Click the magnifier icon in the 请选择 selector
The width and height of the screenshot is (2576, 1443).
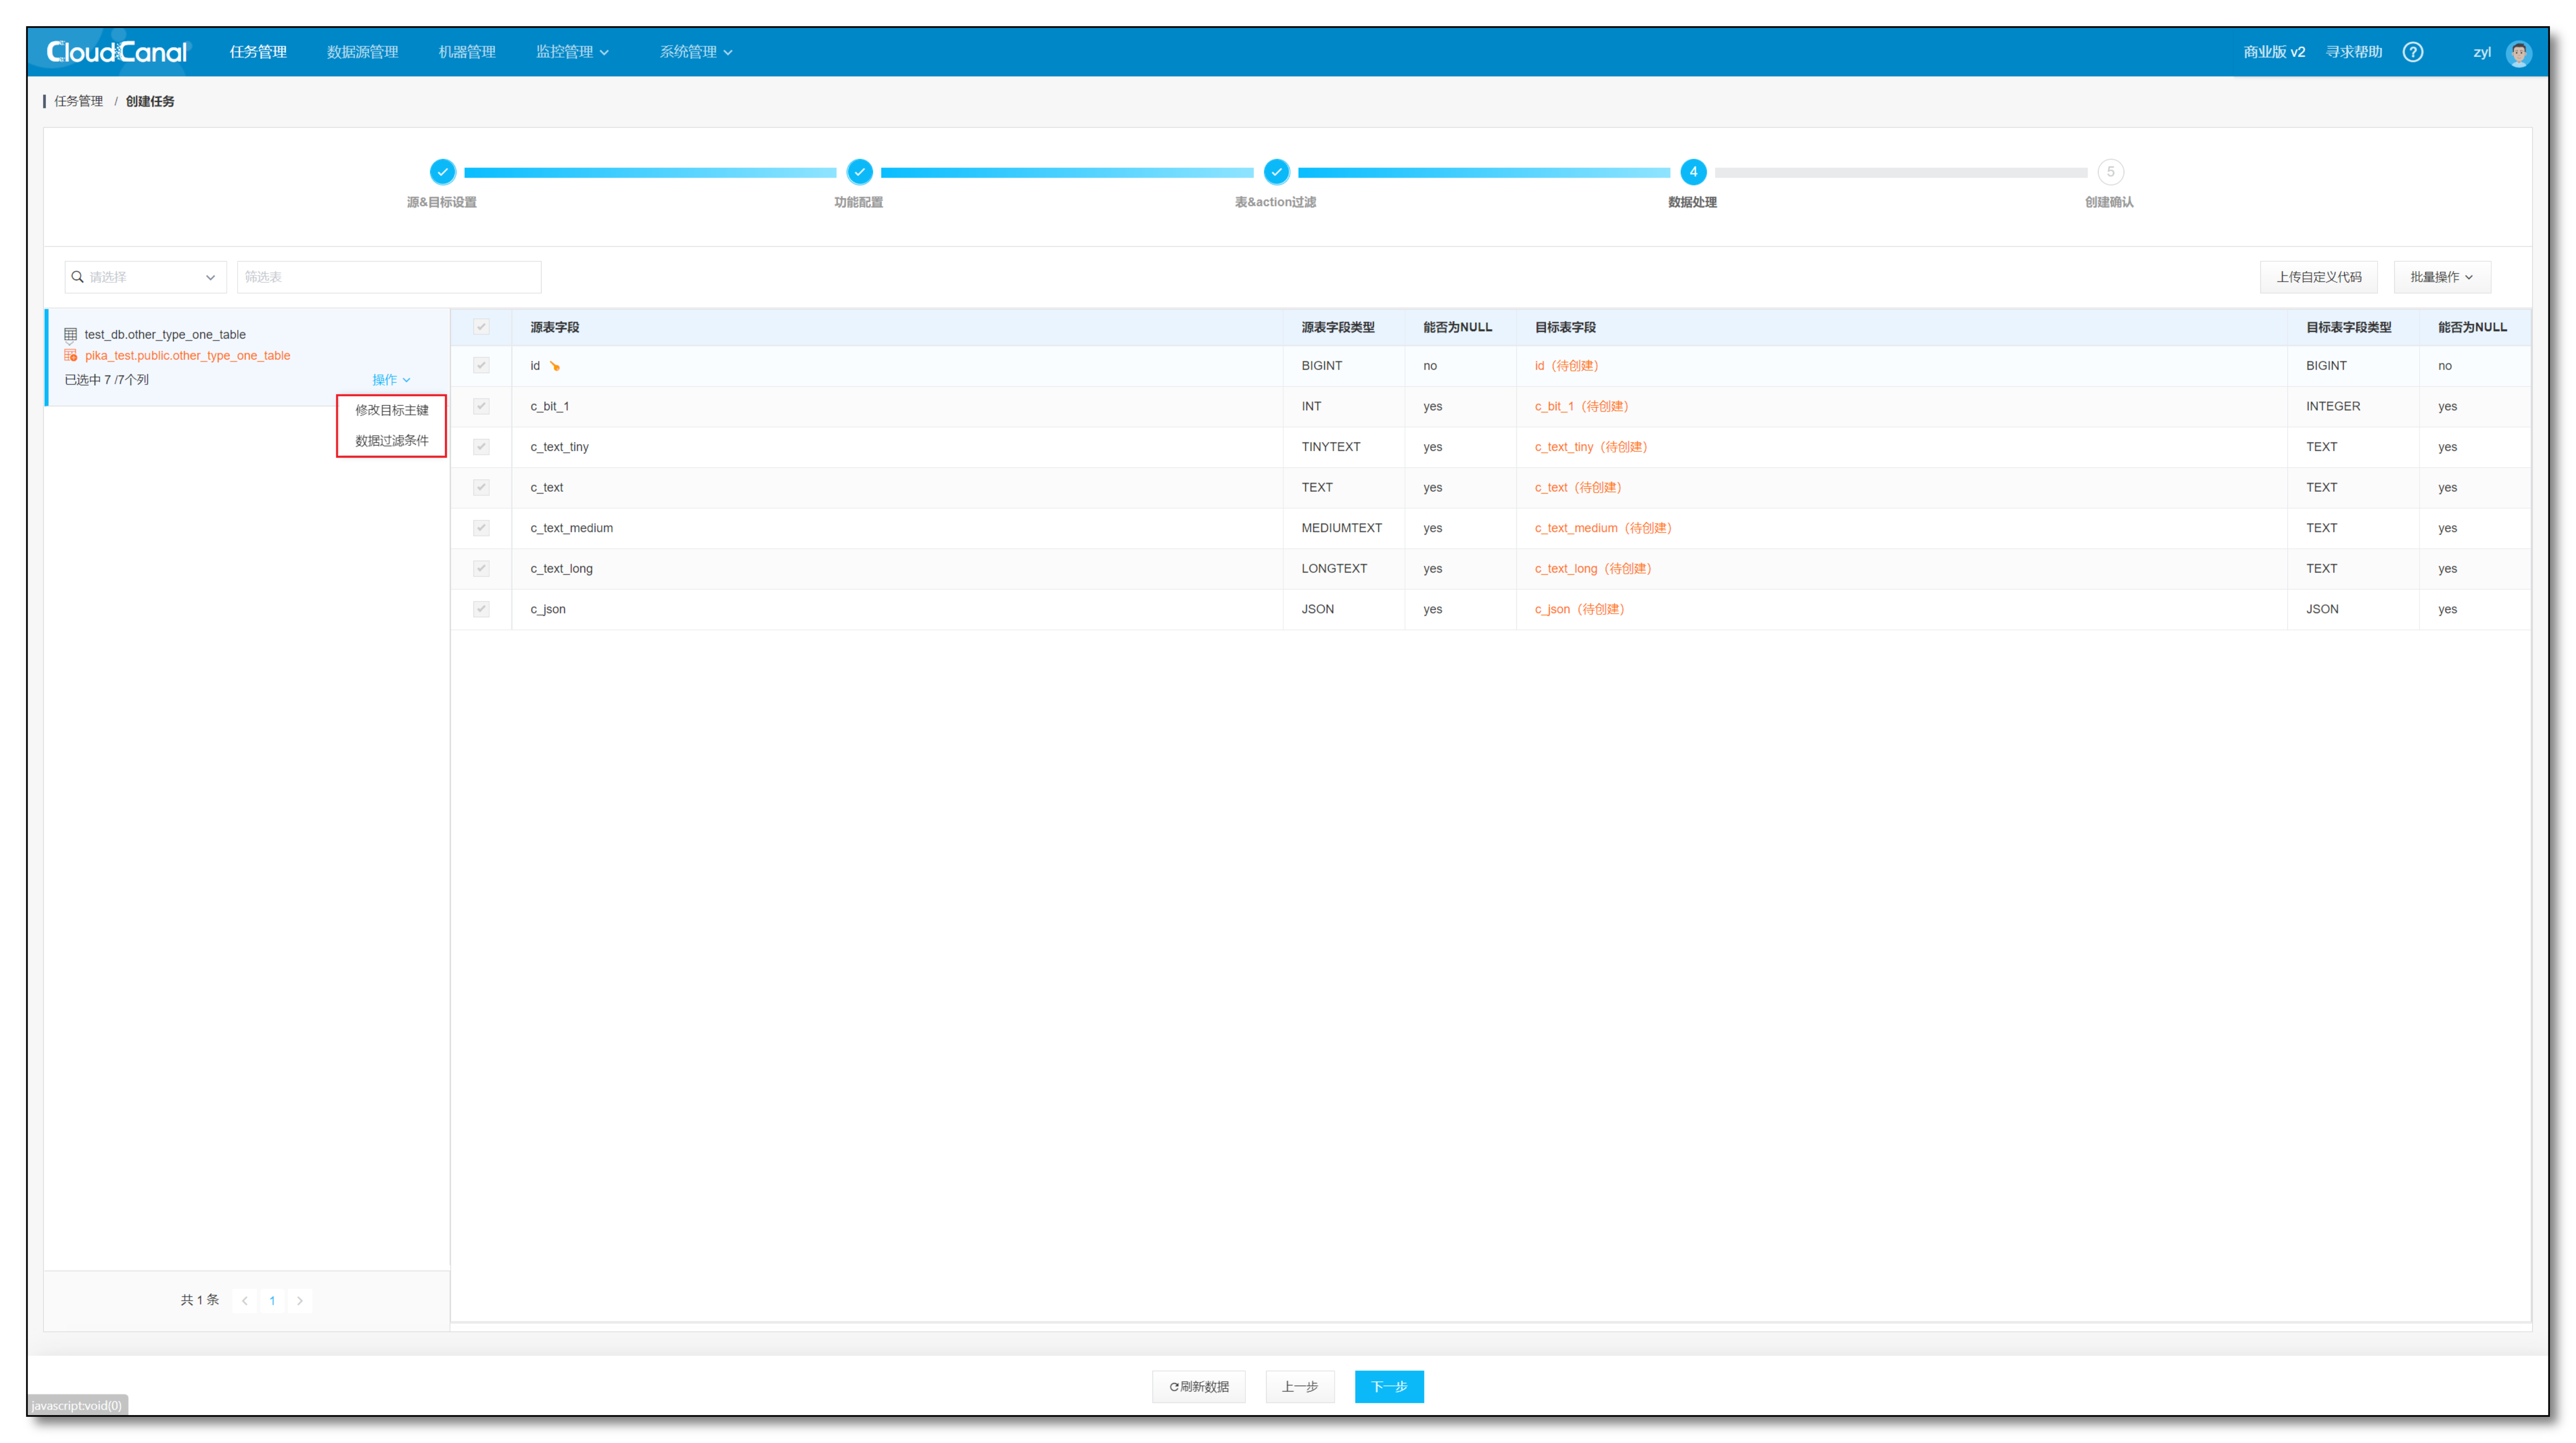tap(79, 277)
